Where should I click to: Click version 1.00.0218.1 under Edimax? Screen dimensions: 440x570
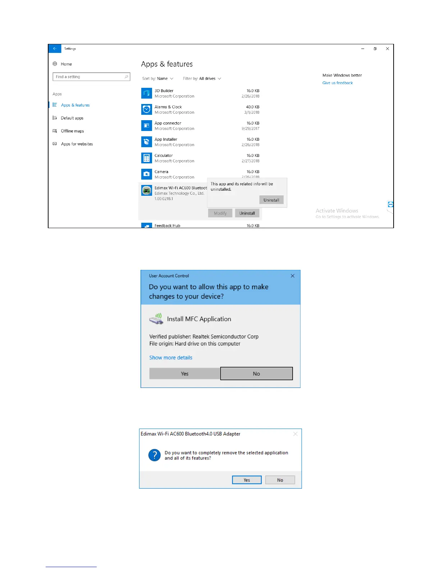pyautogui.click(x=164, y=199)
